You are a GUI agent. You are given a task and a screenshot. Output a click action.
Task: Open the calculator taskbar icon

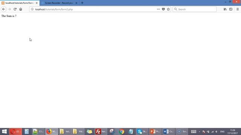click(27, 132)
